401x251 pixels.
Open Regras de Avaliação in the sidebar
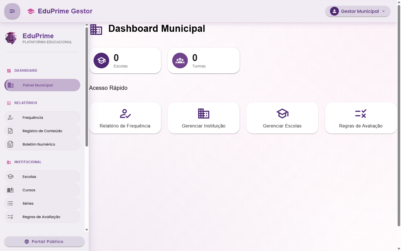click(x=42, y=217)
